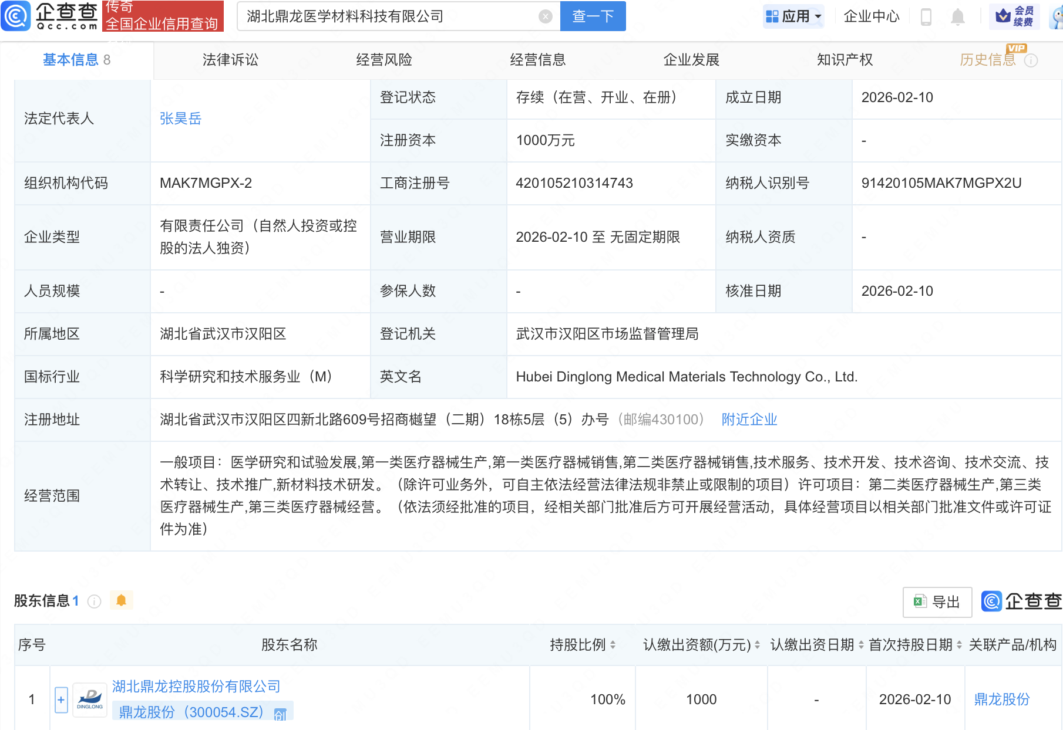1063x730 pixels.
Task: Click the info icon beside 股东信息
Action: [x=93, y=601]
